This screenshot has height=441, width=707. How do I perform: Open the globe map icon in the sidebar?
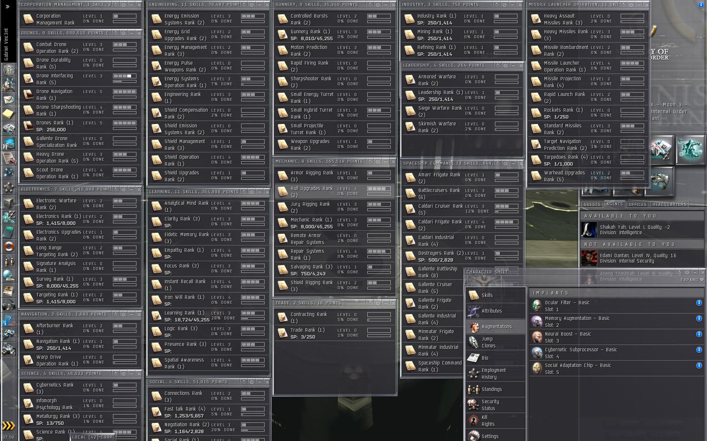[x=9, y=276]
